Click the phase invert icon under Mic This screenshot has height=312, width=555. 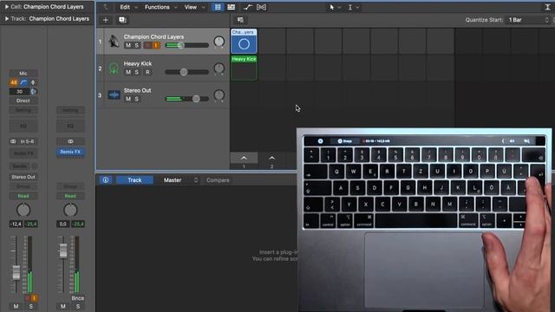point(33,82)
